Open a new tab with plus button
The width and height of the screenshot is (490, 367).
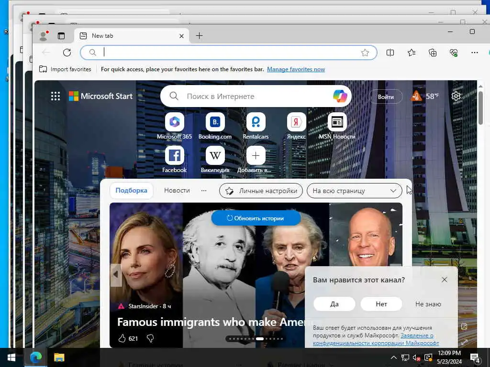199,36
